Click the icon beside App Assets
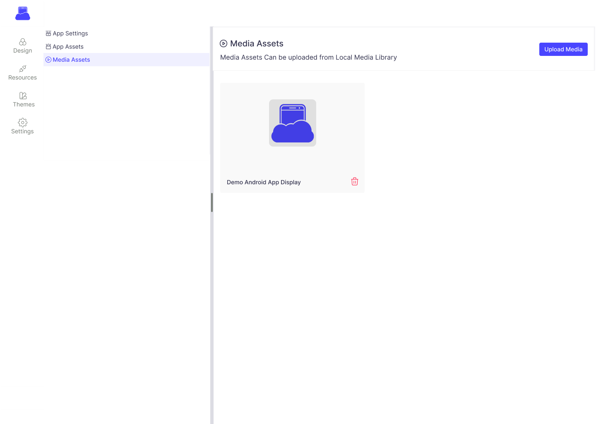Viewport: 596px width, 424px height. coord(48,47)
